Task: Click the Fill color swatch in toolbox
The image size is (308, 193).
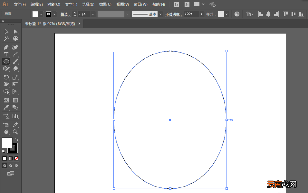Action: [7, 143]
